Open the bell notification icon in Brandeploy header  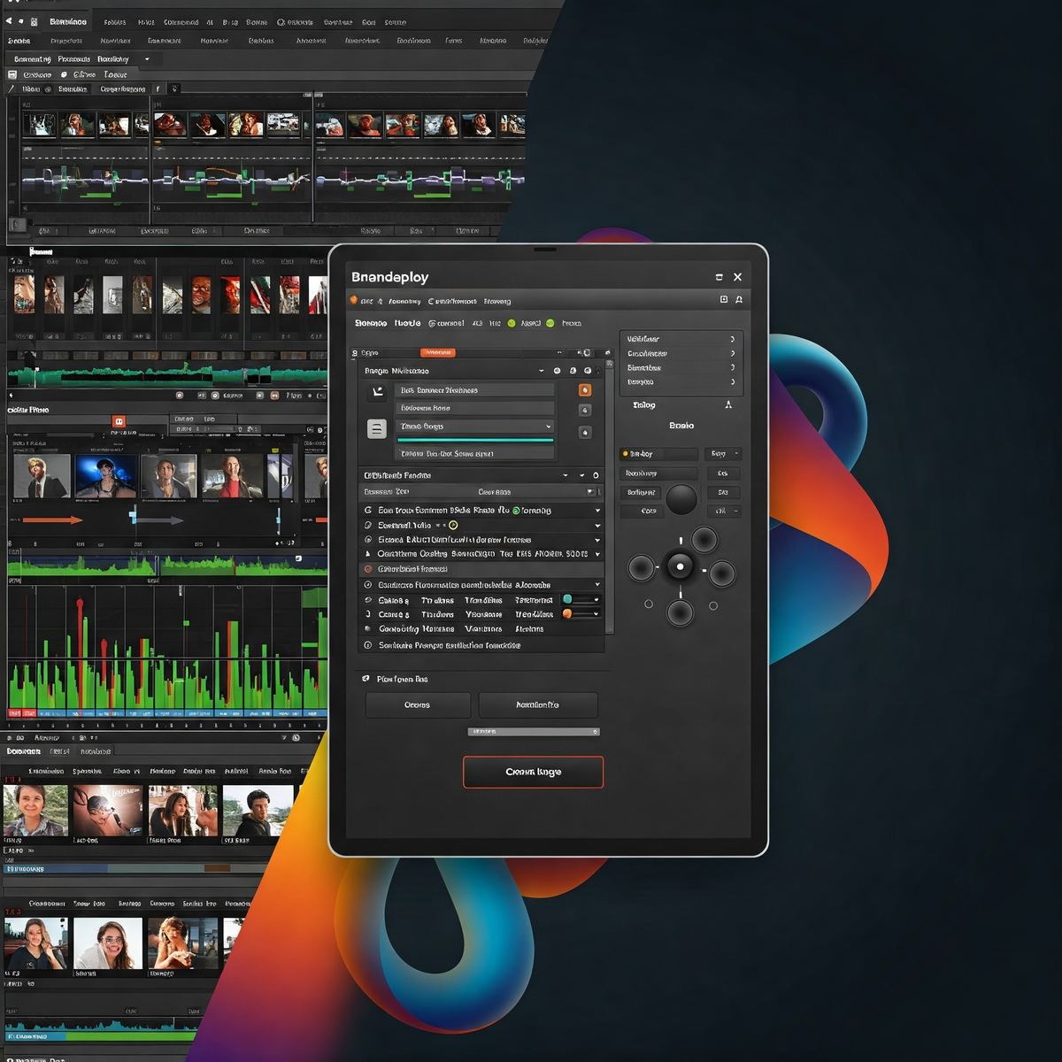click(739, 300)
